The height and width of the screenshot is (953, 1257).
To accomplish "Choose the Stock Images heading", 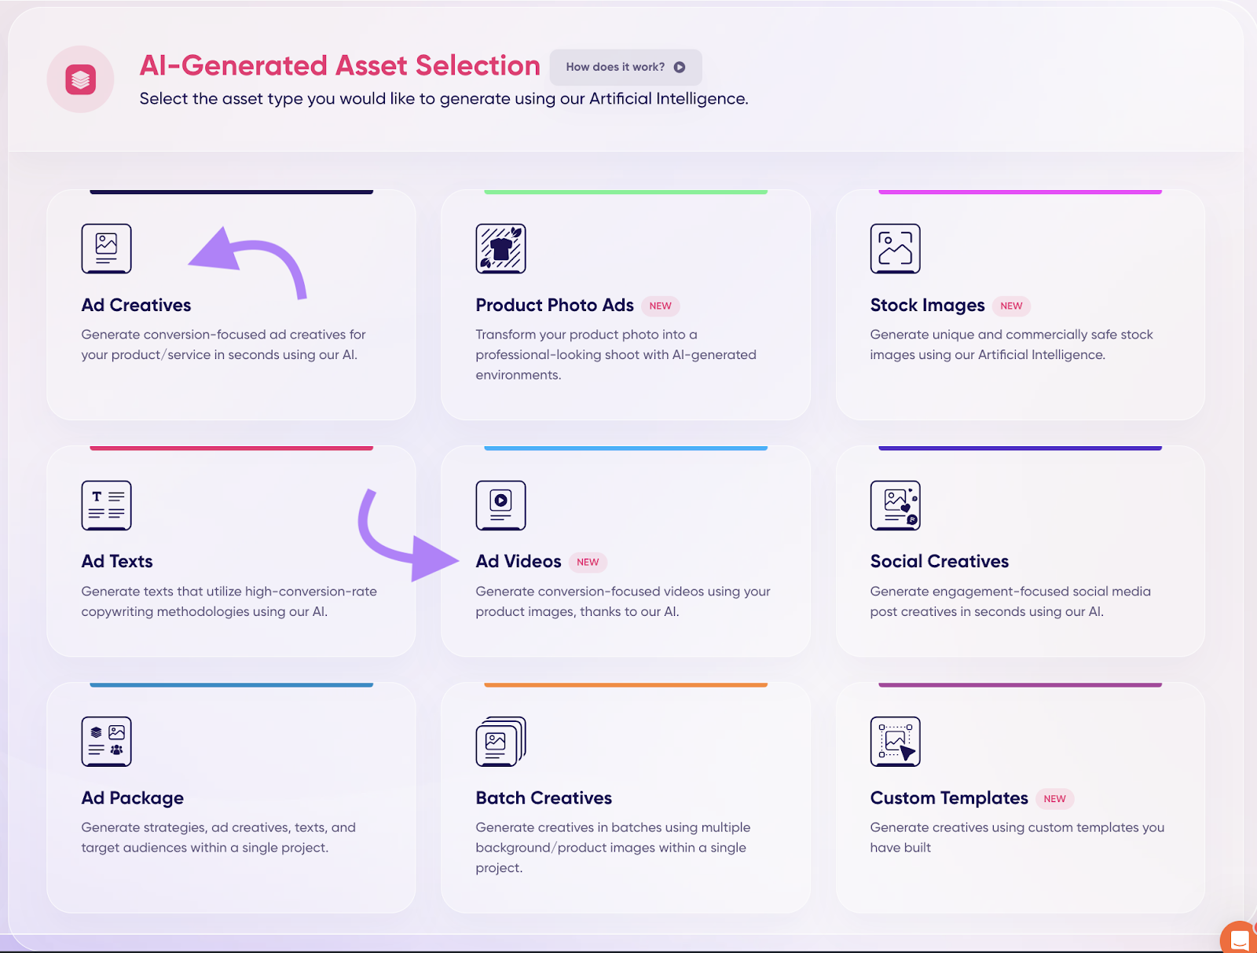I will [927, 305].
